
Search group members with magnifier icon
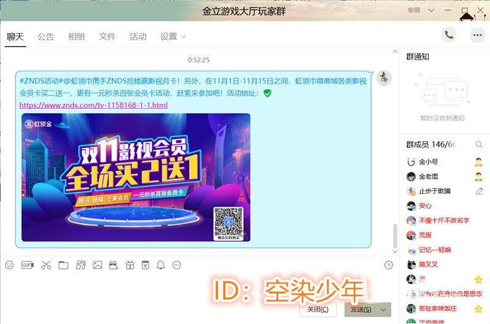(x=479, y=145)
